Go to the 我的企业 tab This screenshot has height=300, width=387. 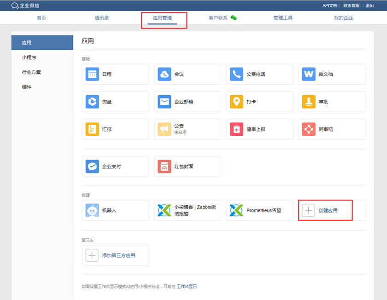tap(344, 18)
